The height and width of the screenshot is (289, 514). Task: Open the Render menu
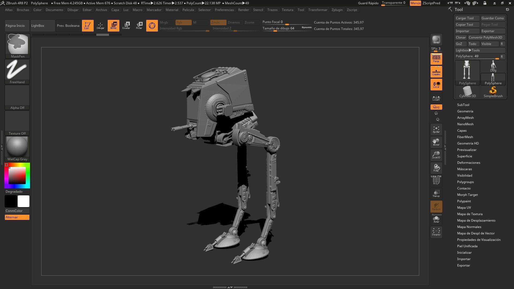243,10
